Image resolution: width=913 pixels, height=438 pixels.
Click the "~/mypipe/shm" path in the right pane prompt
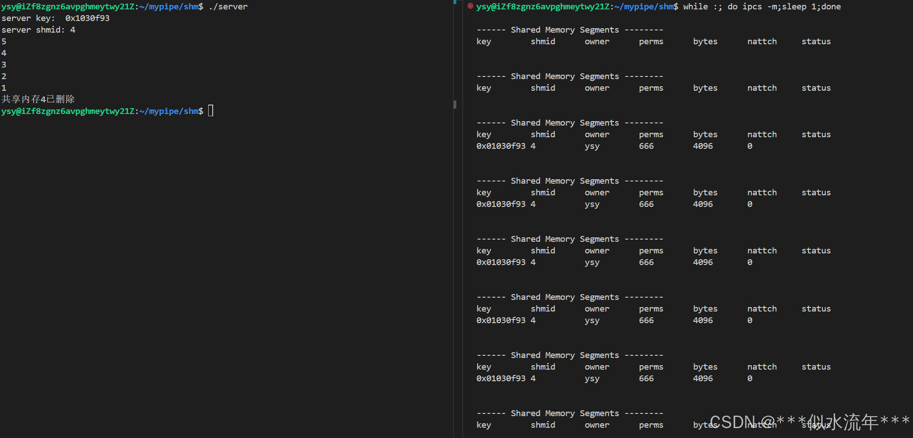point(644,7)
